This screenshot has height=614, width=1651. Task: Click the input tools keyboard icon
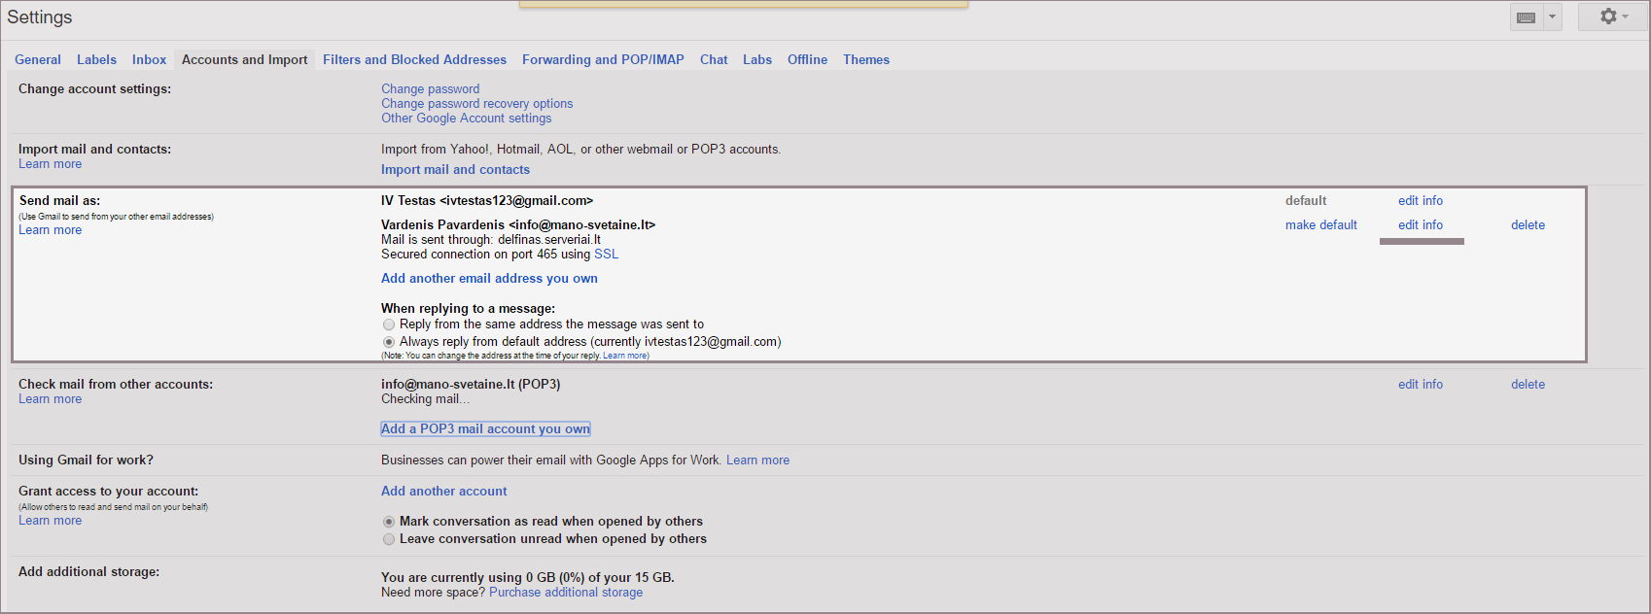coord(1526,17)
